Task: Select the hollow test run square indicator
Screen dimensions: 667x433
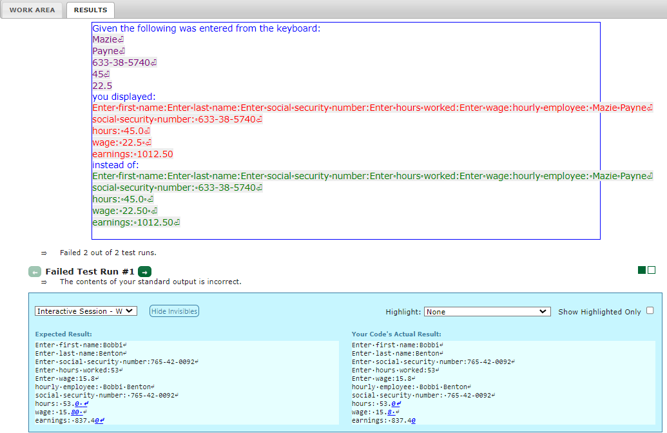Action: point(650,269)
